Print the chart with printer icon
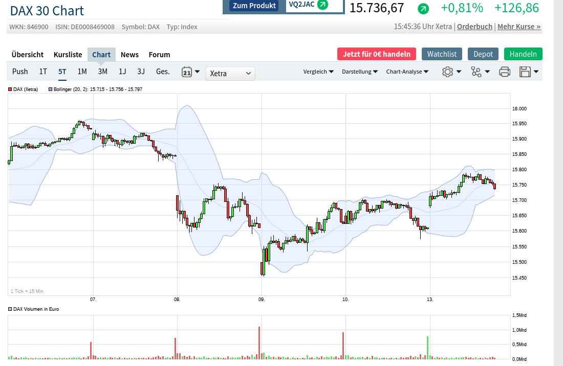The height and width of the screenshot is (366, 563). (505, 72)
